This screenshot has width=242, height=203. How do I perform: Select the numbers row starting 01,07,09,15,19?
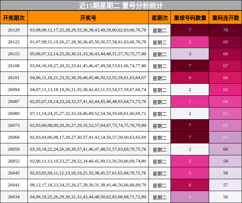point(88,42)
